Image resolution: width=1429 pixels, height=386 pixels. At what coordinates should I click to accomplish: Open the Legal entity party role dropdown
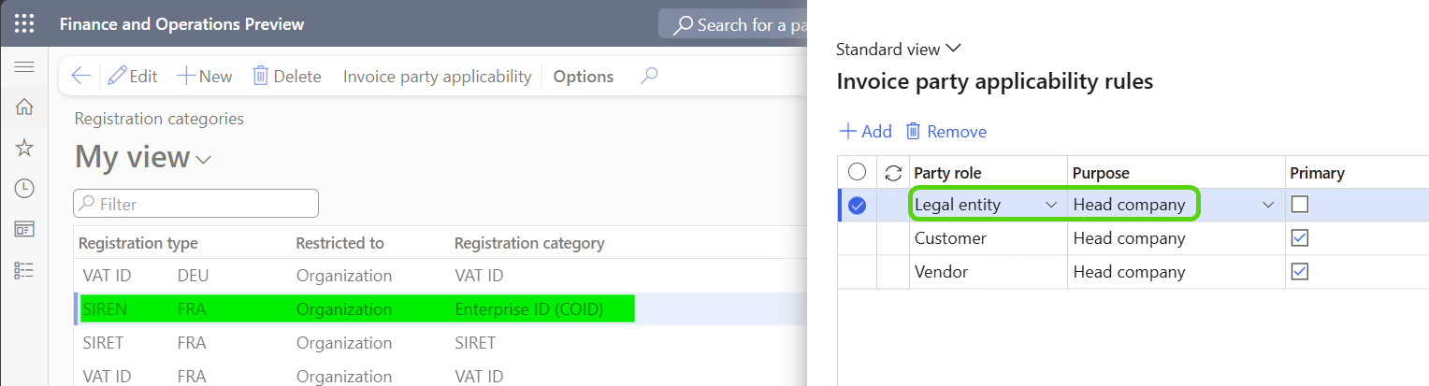(1051, 205)
